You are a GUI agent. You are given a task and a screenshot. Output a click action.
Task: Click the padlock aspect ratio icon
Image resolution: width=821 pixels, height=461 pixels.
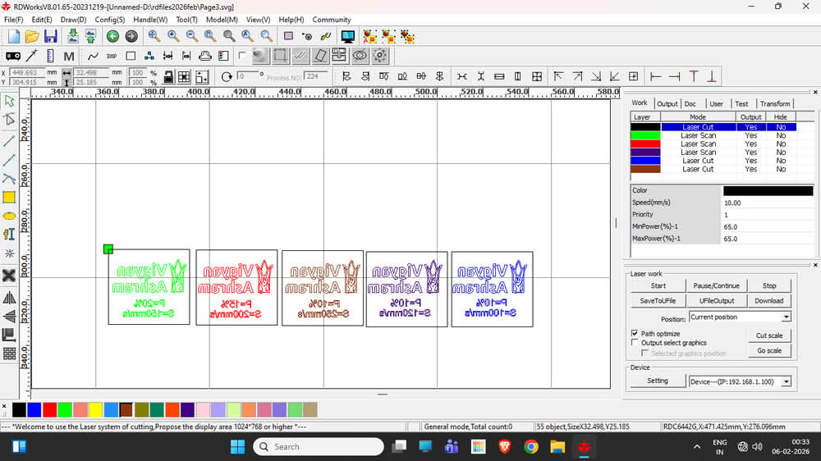point(168,77)
